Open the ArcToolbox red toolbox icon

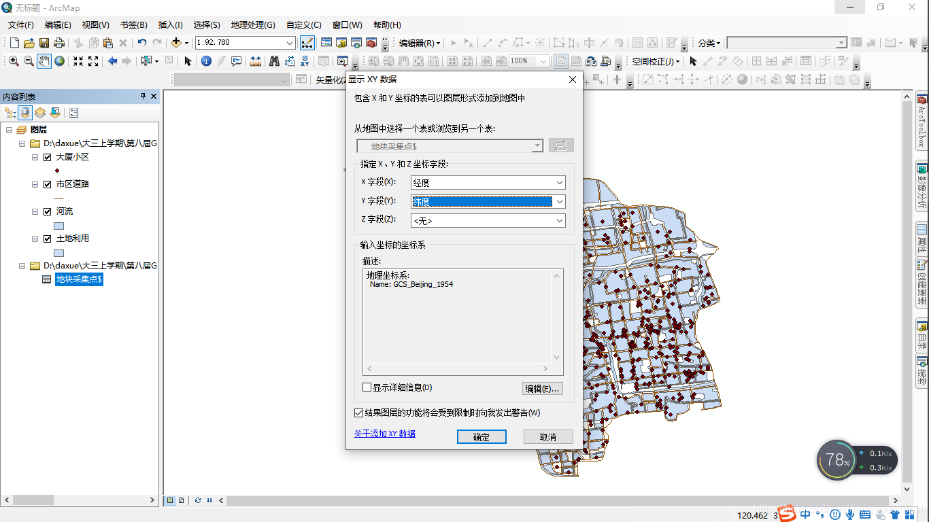coord(371,43)
